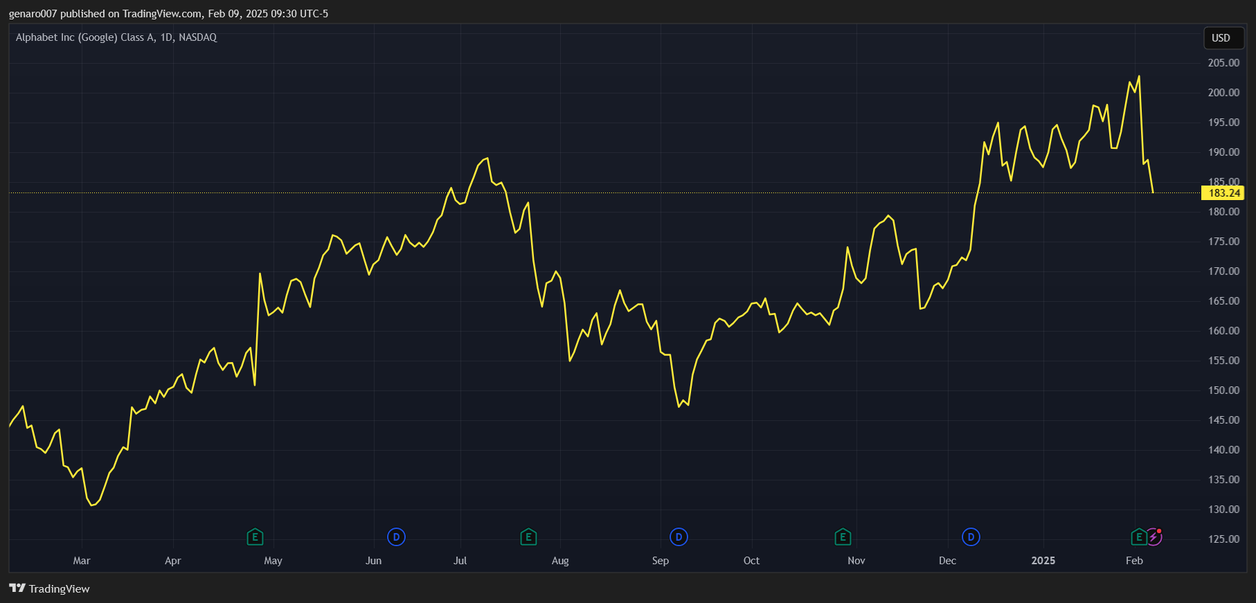
Task: Click the earnings marker between Jul and Aug
Action: (528, 537)
